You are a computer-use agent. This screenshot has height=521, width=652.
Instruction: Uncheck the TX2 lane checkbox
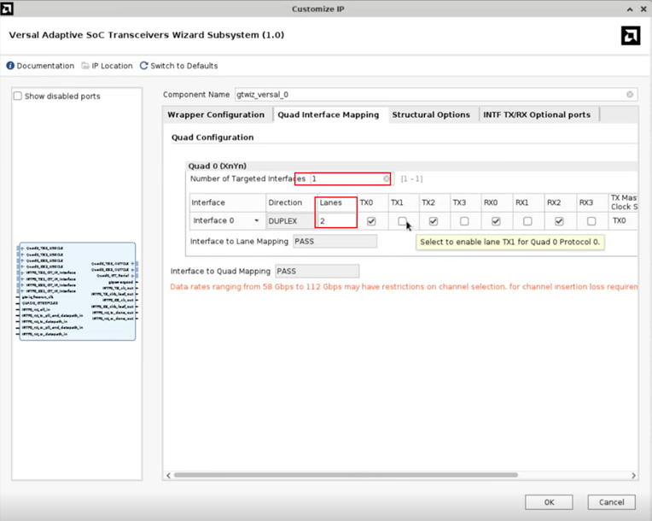pyautogui.click(x=434, y=221)
